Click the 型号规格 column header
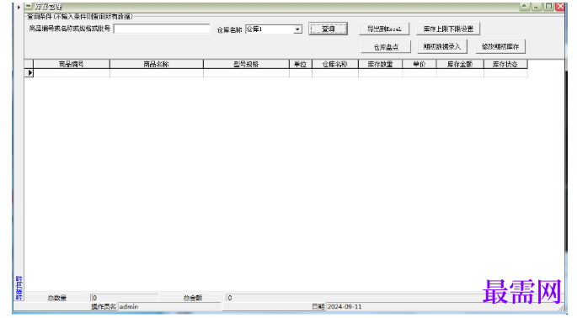 pyautogui.click(x=246, y=64)
